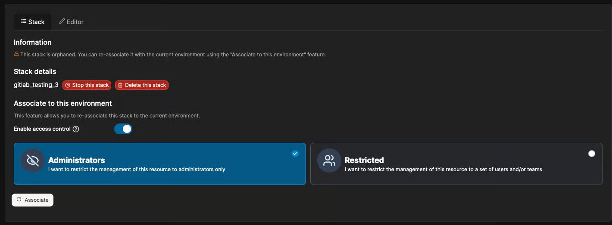Image resolution: width=612 pixels, height=225 pixels.
Task: Choose the Administrators access card title
Action: 77,160
